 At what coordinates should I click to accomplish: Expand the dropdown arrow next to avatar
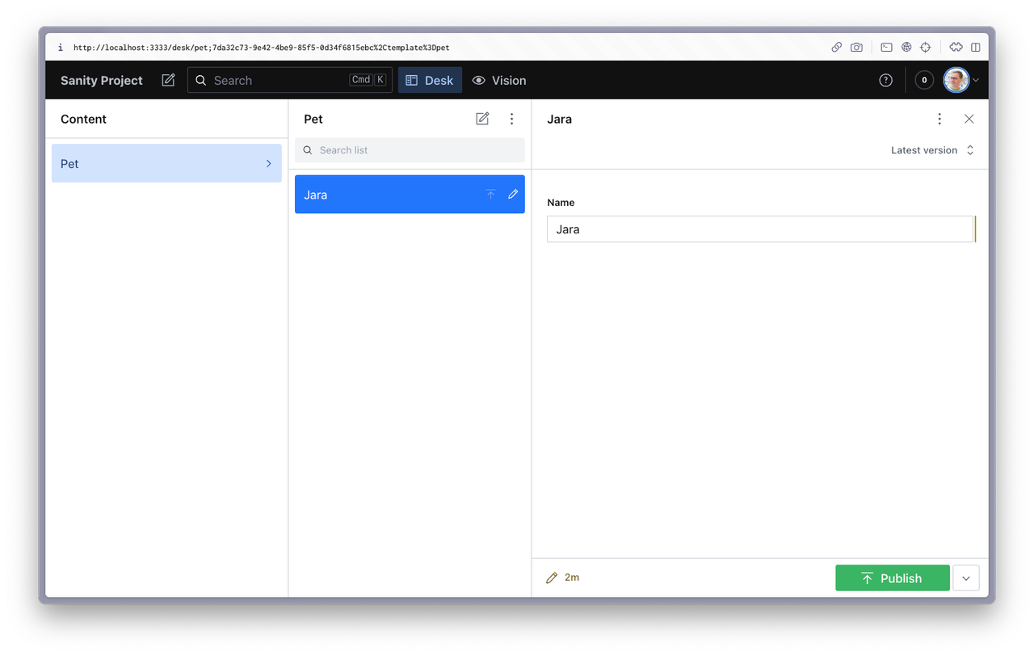(x=976, y=80)
